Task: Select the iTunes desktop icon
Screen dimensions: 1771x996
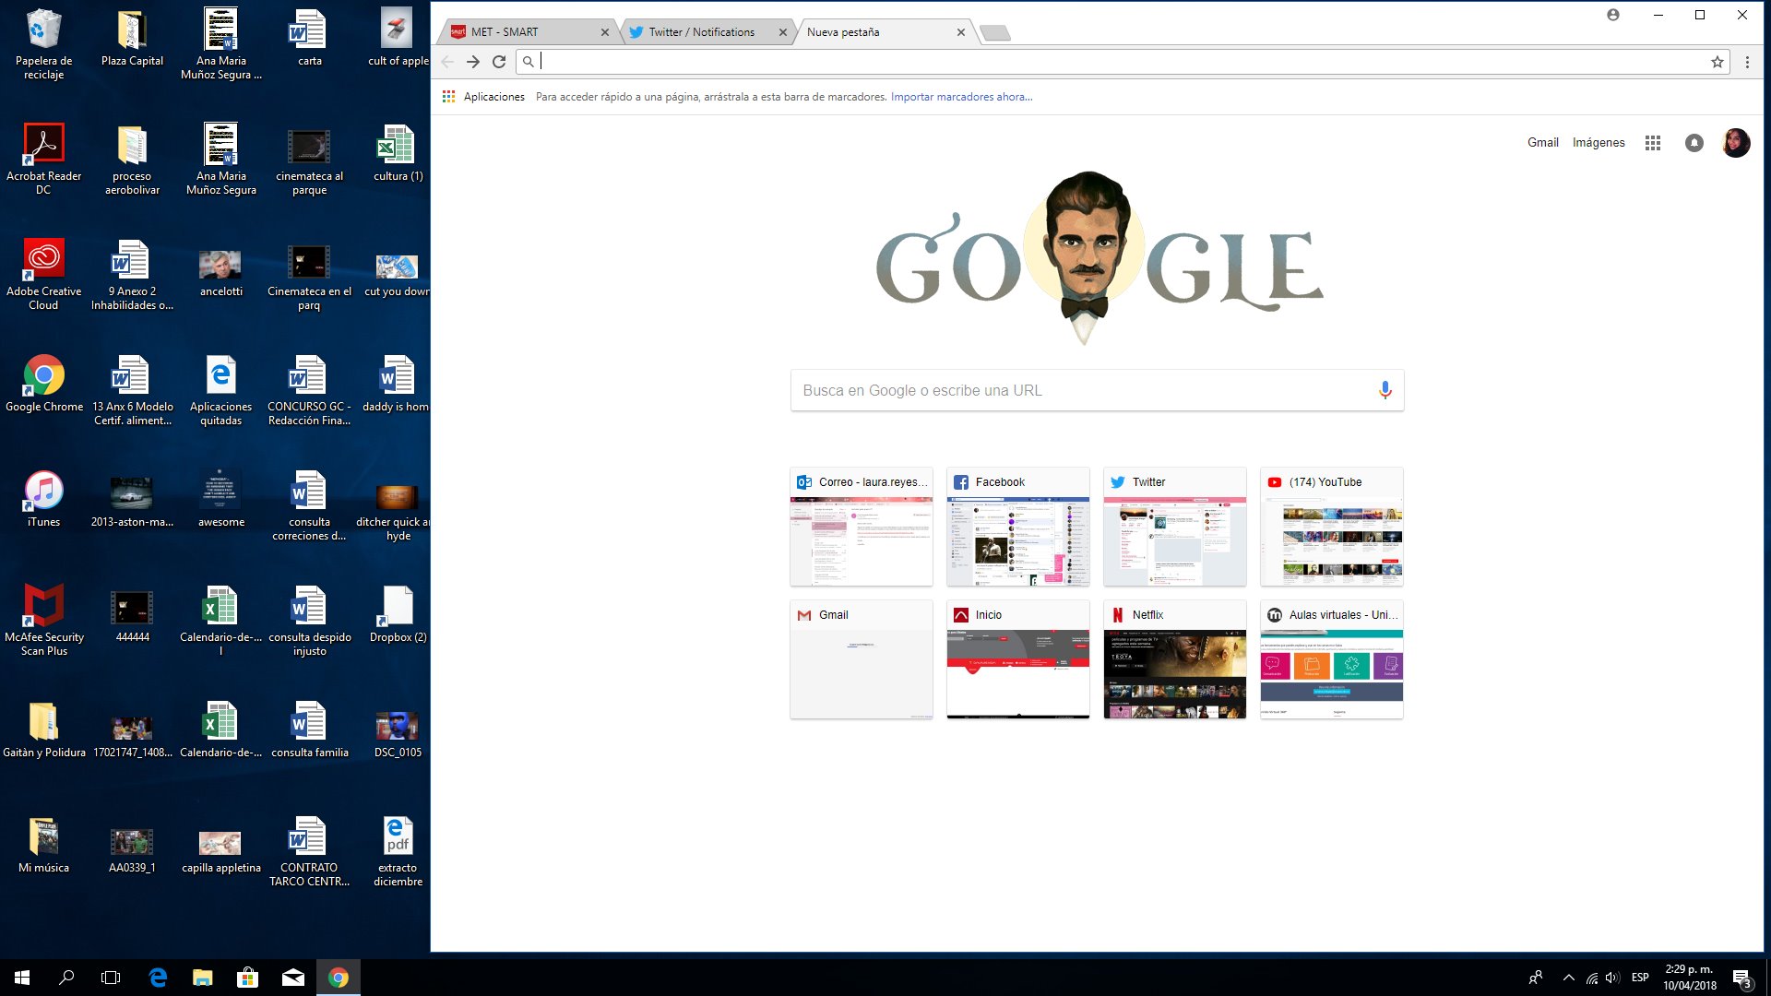Action: pos(44,498)
